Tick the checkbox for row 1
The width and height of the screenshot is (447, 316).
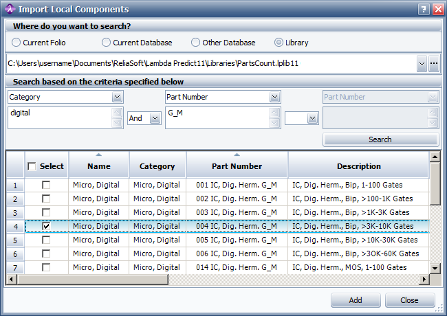pos(46,185)
